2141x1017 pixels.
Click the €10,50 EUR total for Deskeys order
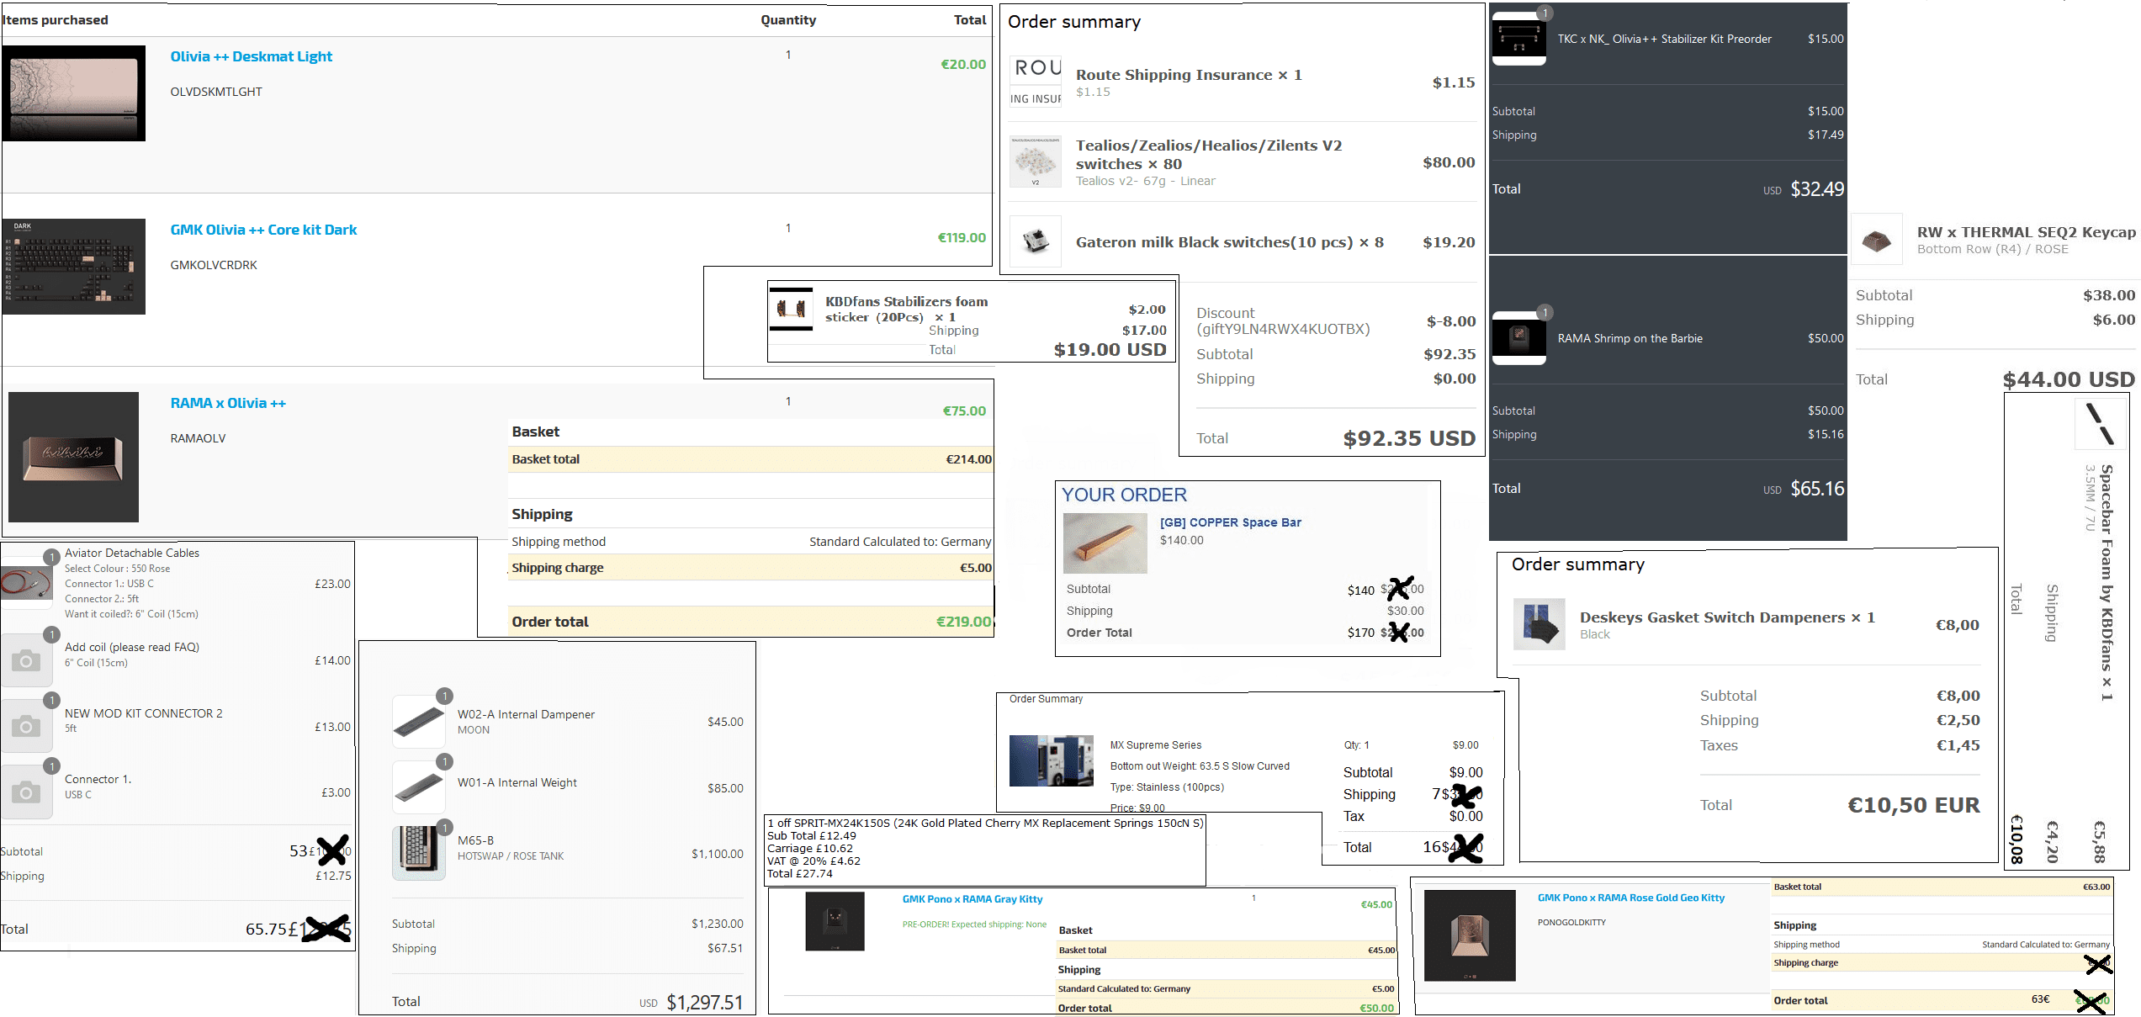1913,805
